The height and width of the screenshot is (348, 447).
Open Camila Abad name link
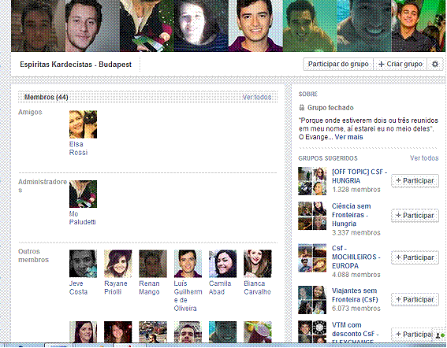(x=220, y=287)
